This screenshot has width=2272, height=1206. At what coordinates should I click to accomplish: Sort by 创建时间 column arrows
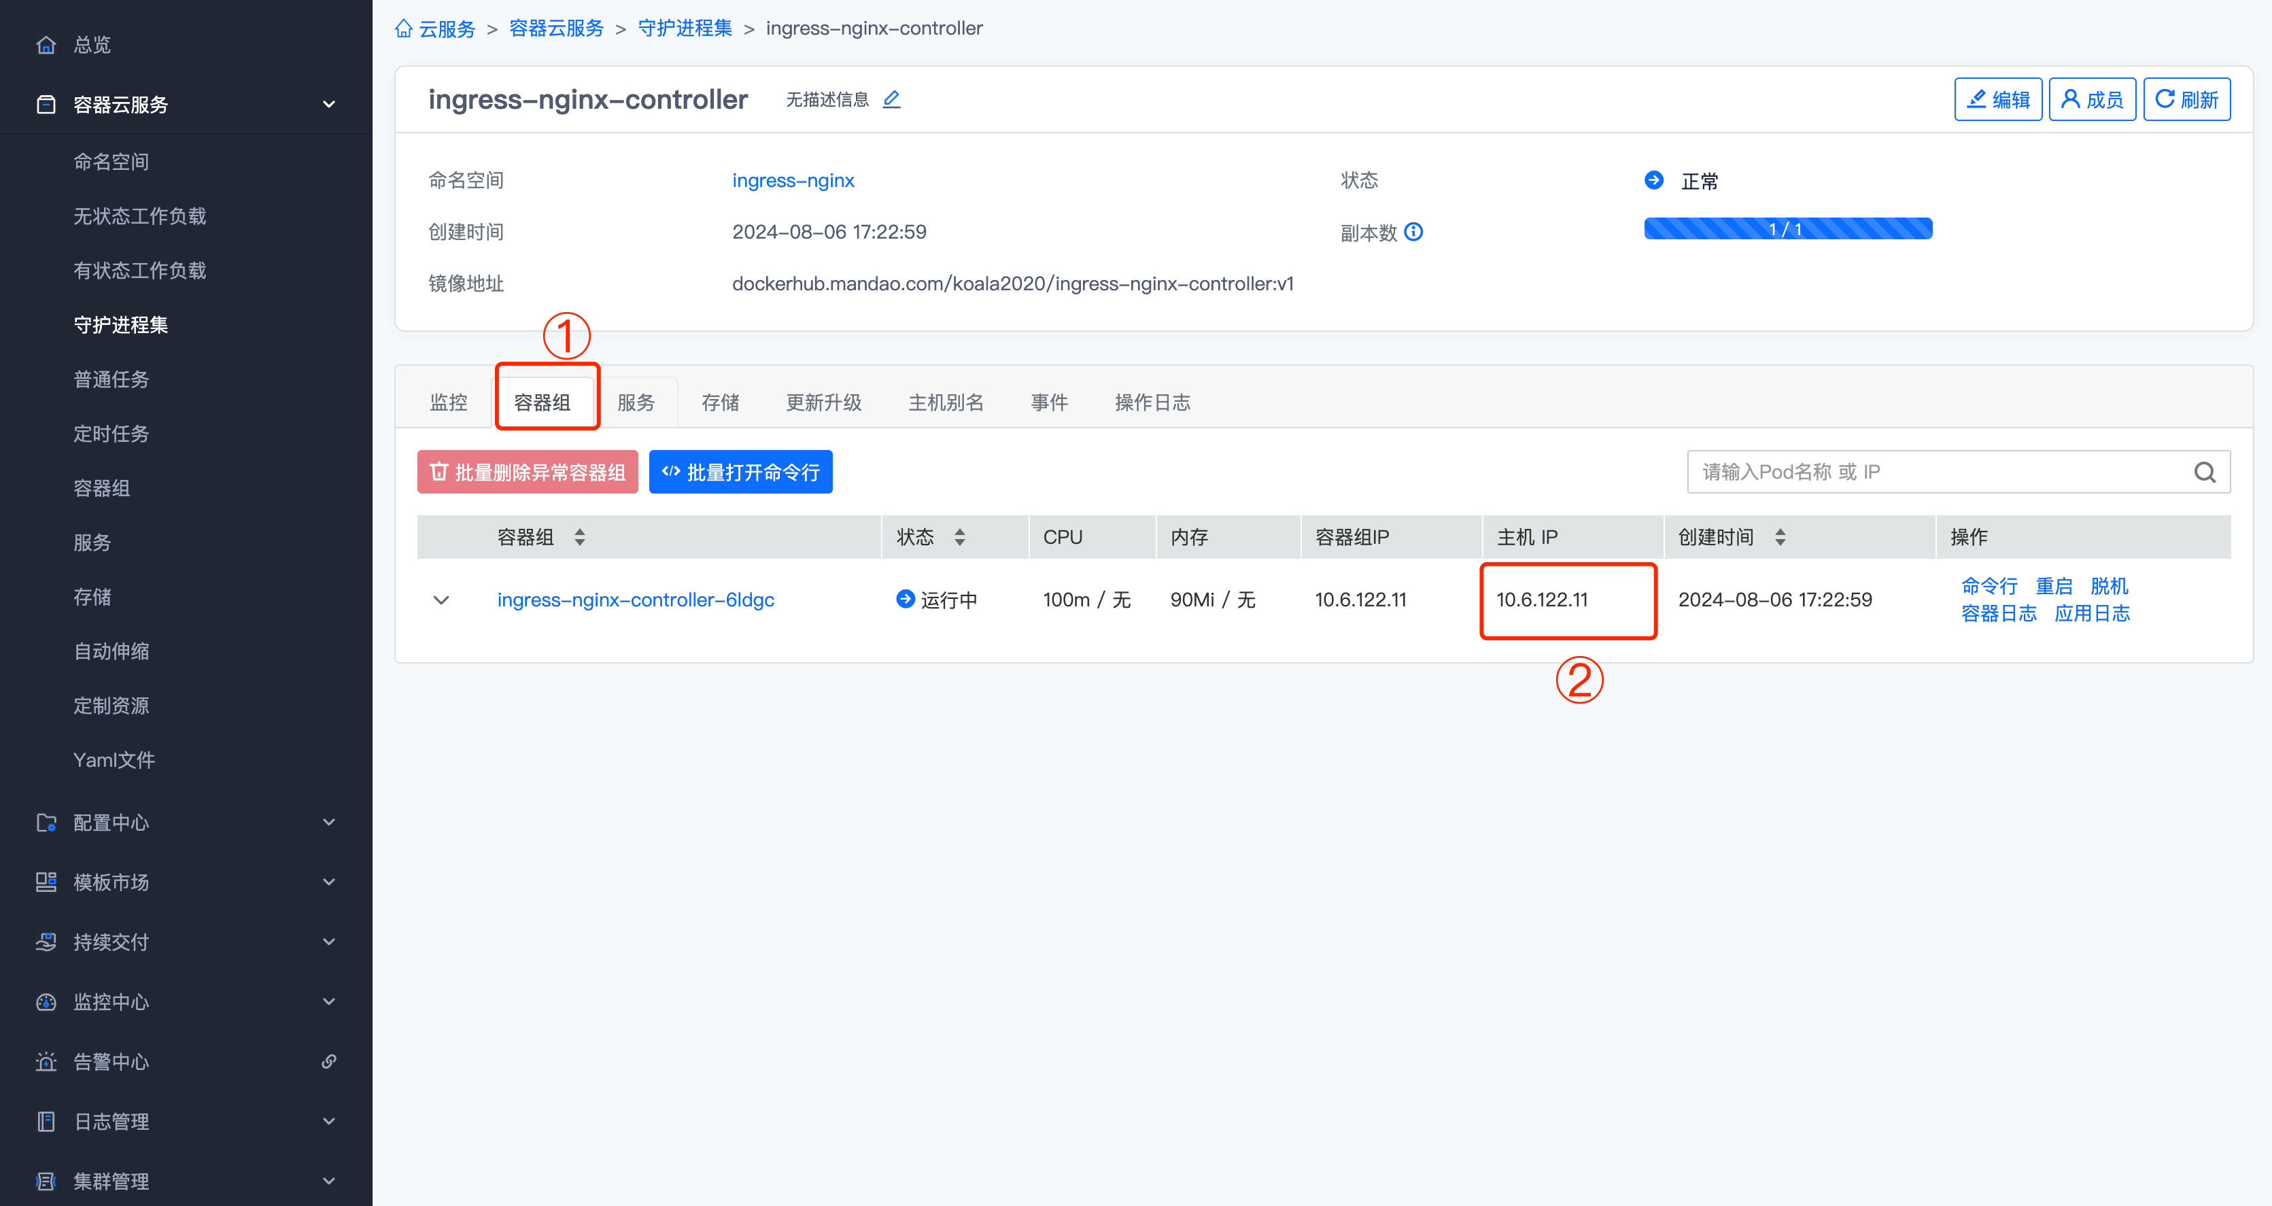coord(1780,537)
